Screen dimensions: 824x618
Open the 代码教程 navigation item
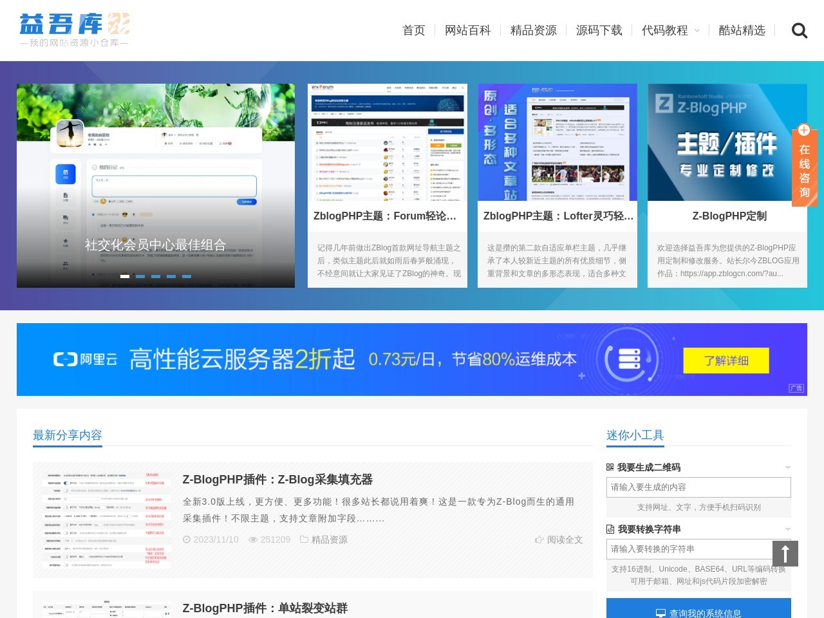point(665,30)
